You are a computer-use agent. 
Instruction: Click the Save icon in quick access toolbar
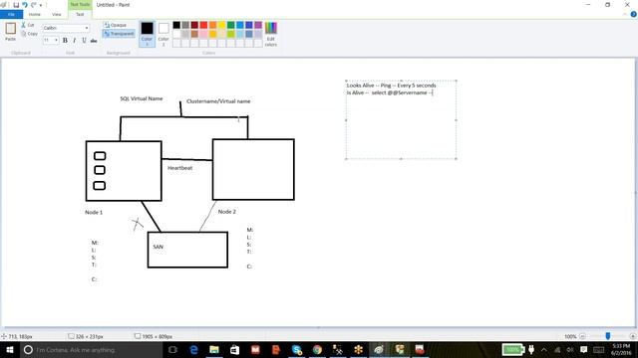(x=16, y=5)
